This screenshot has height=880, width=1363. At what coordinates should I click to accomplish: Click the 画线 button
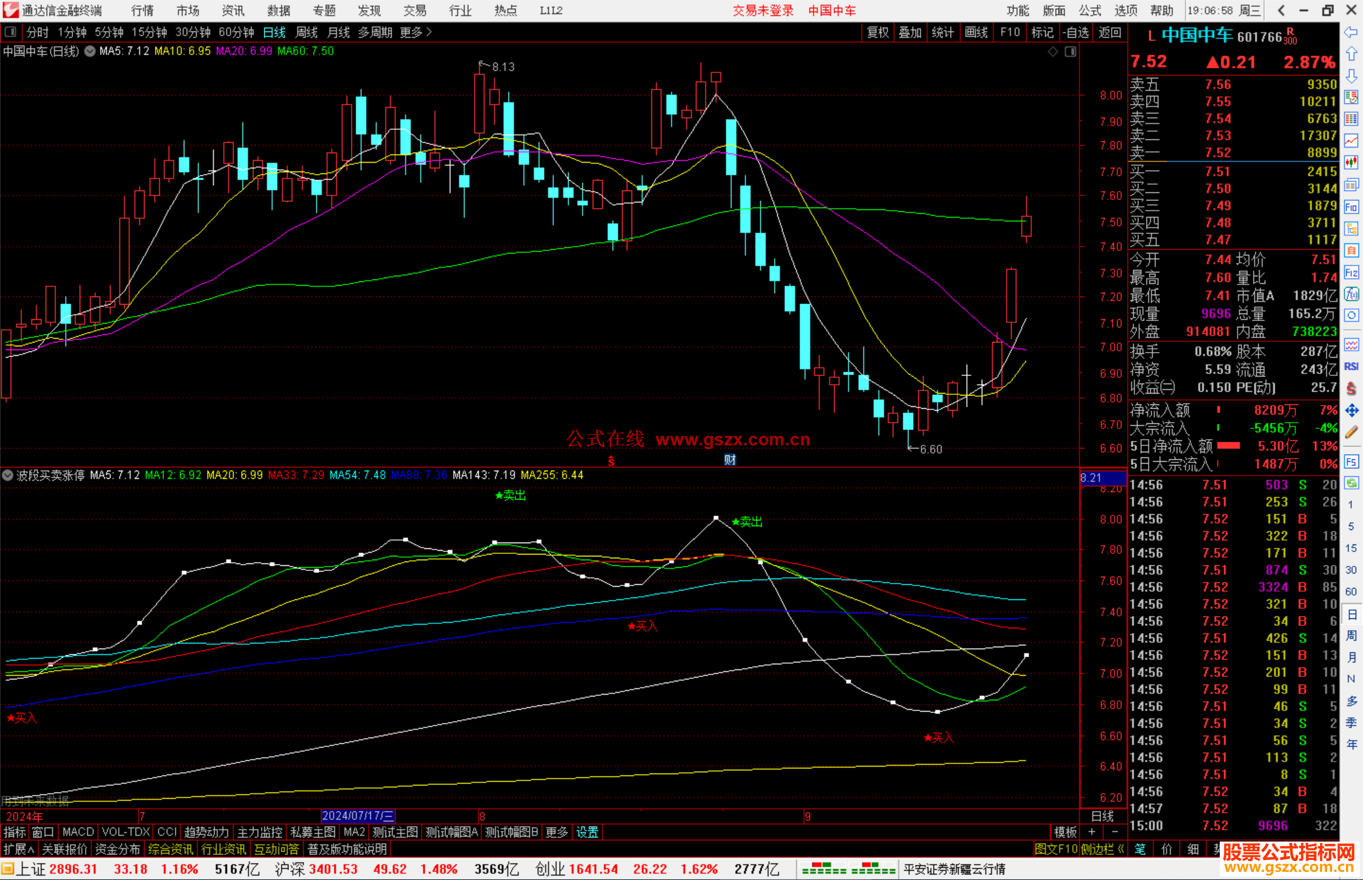[976, 32]
